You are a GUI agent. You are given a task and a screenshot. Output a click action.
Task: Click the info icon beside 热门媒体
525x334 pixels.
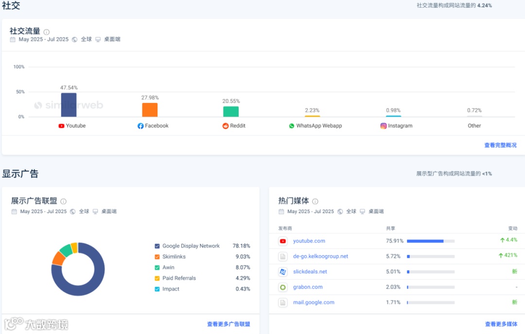[x=315, y=201]
